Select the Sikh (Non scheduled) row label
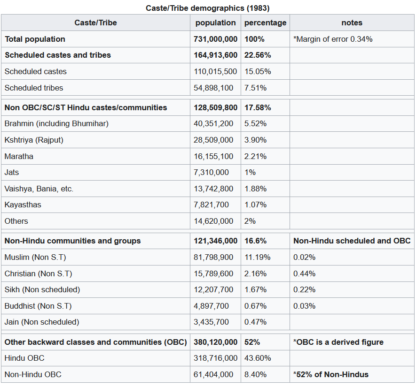 pyautogui.click(x=42, y=289)
